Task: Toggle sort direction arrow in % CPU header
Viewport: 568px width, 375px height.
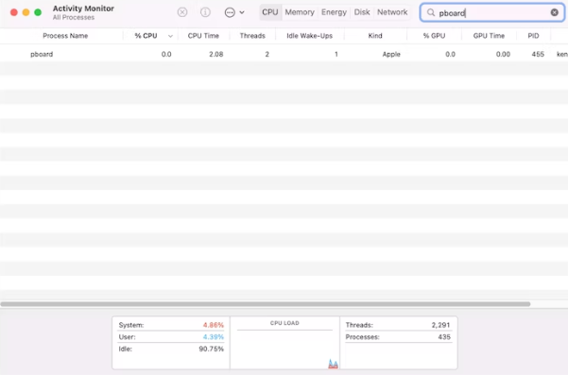Action: pos(170,36)
